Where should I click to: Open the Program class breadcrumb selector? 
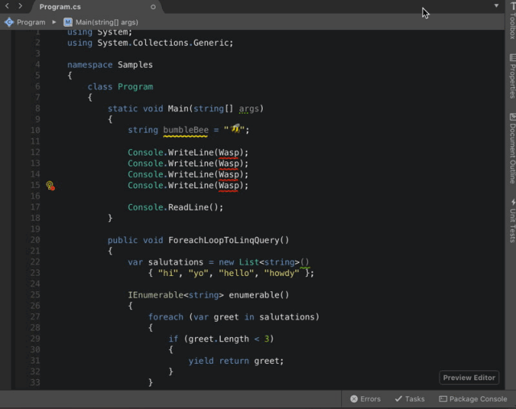coord(31,22)
